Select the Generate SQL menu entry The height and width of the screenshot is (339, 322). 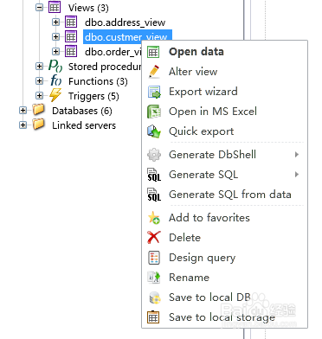click(224, 175)
